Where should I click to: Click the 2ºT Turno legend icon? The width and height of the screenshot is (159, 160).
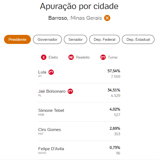(x=103, y=57)
